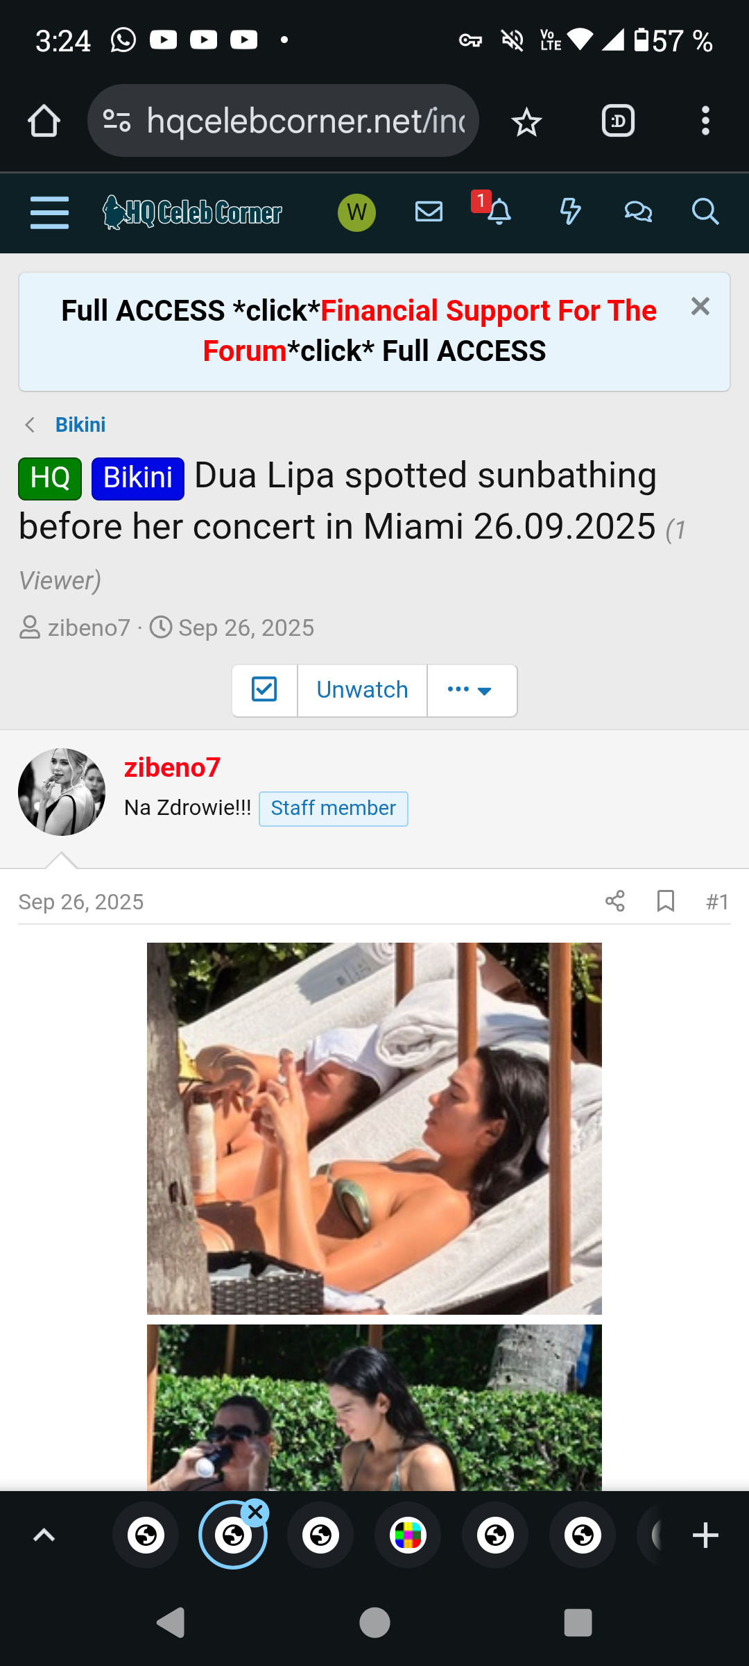749x1666 pixels.
Task: Bookmark post #1 with the bookmark icon
Action: (666, 901)
